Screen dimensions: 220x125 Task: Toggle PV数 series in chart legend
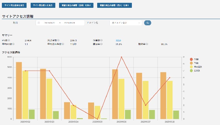(196, 63)
